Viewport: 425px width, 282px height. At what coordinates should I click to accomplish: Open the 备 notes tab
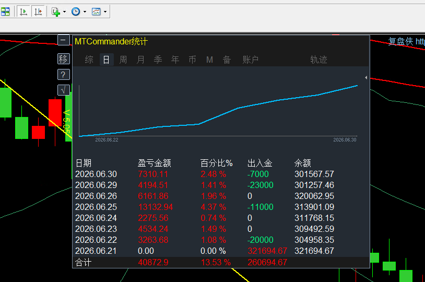pyautogui.click(x=227, y=60)
